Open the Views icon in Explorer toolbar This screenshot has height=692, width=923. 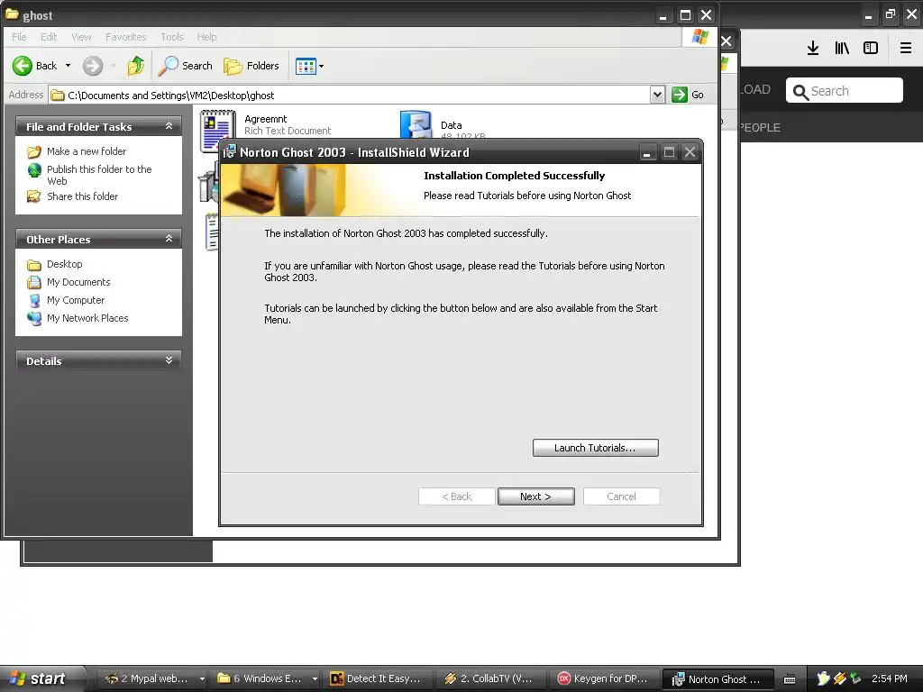[x=306, y=67]
